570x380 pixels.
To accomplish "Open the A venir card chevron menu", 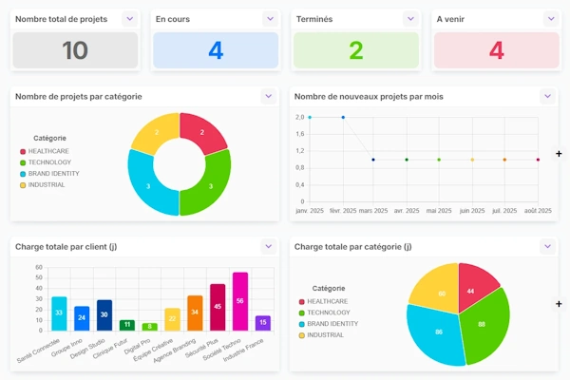I will click(x=551, y=19).
